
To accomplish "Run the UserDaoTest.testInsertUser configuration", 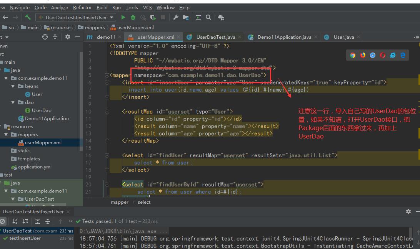I will 123,17.
